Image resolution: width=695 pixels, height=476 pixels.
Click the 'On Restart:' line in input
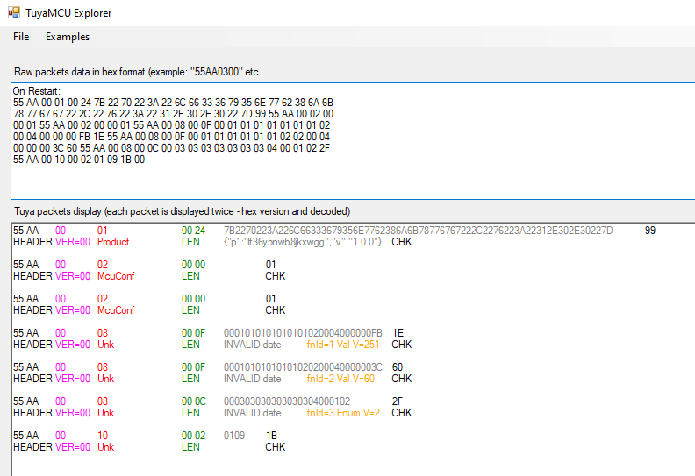click(36, 91)
